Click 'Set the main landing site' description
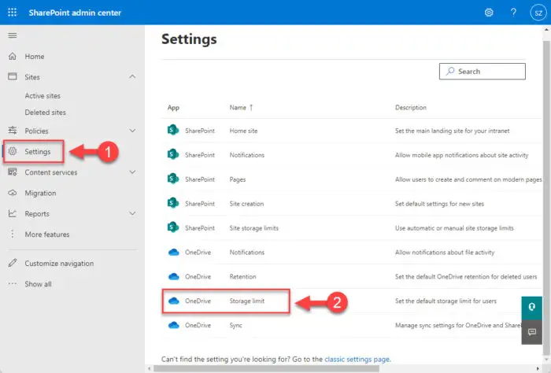Screen dimensions: 551x373 (452, 131)
